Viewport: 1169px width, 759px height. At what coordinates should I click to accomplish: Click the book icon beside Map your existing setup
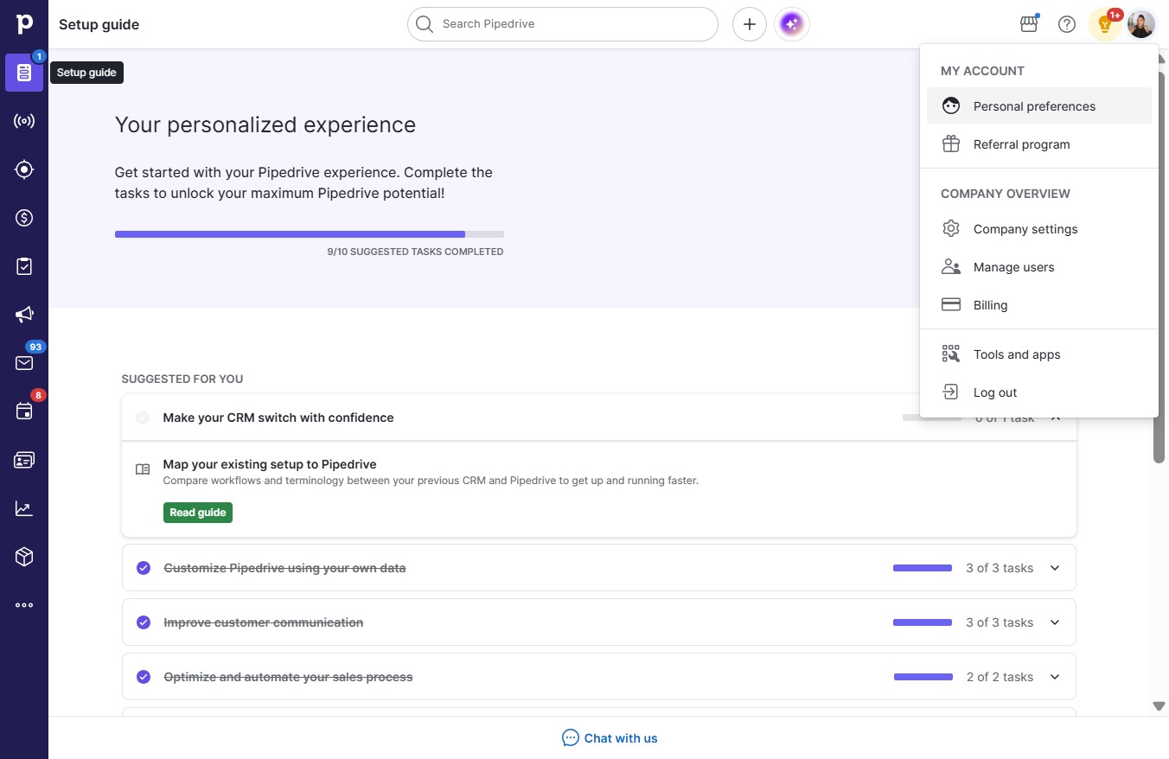click(143, 469)
